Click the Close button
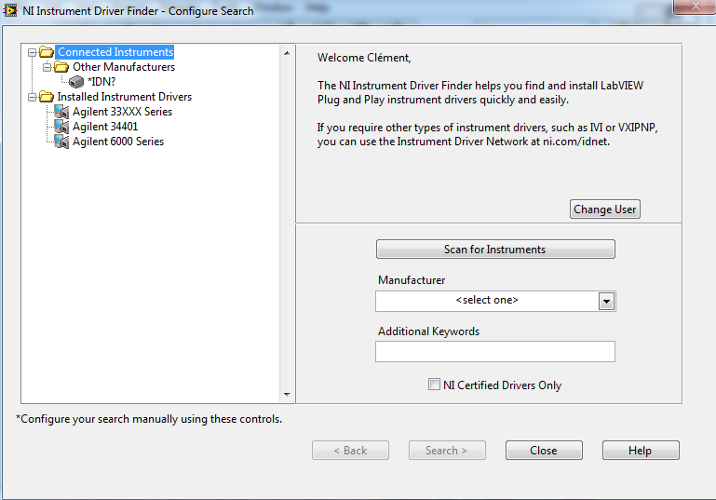This screenshot has height=500, width=716. [544, 451]
